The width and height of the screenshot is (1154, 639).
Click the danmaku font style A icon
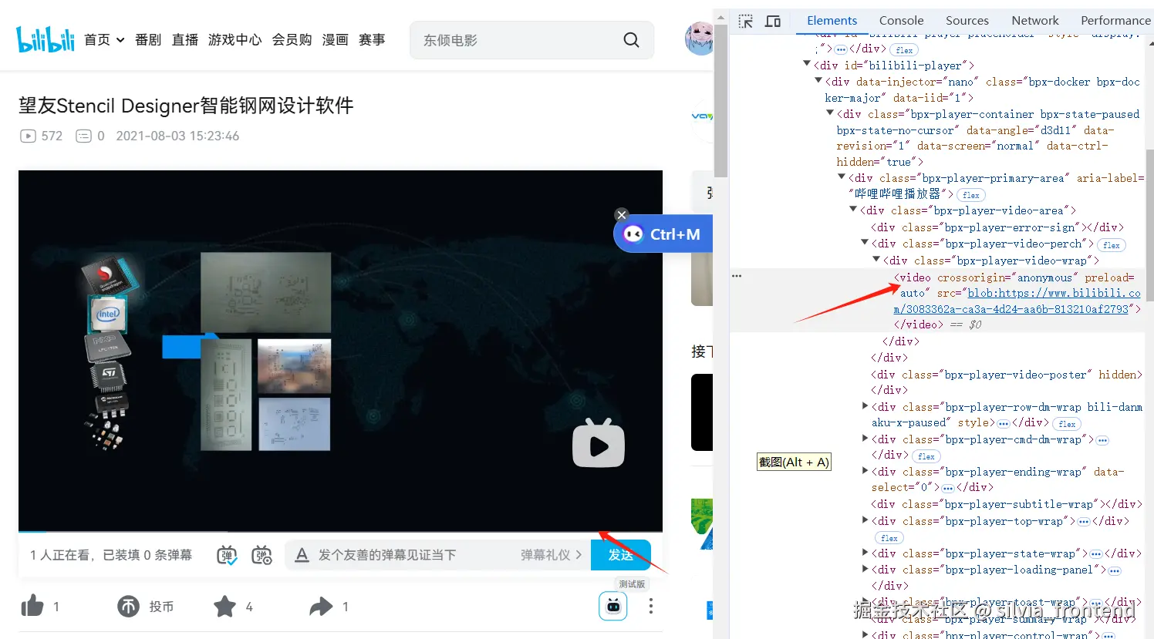pyautogui.click(x=302, y=555)
